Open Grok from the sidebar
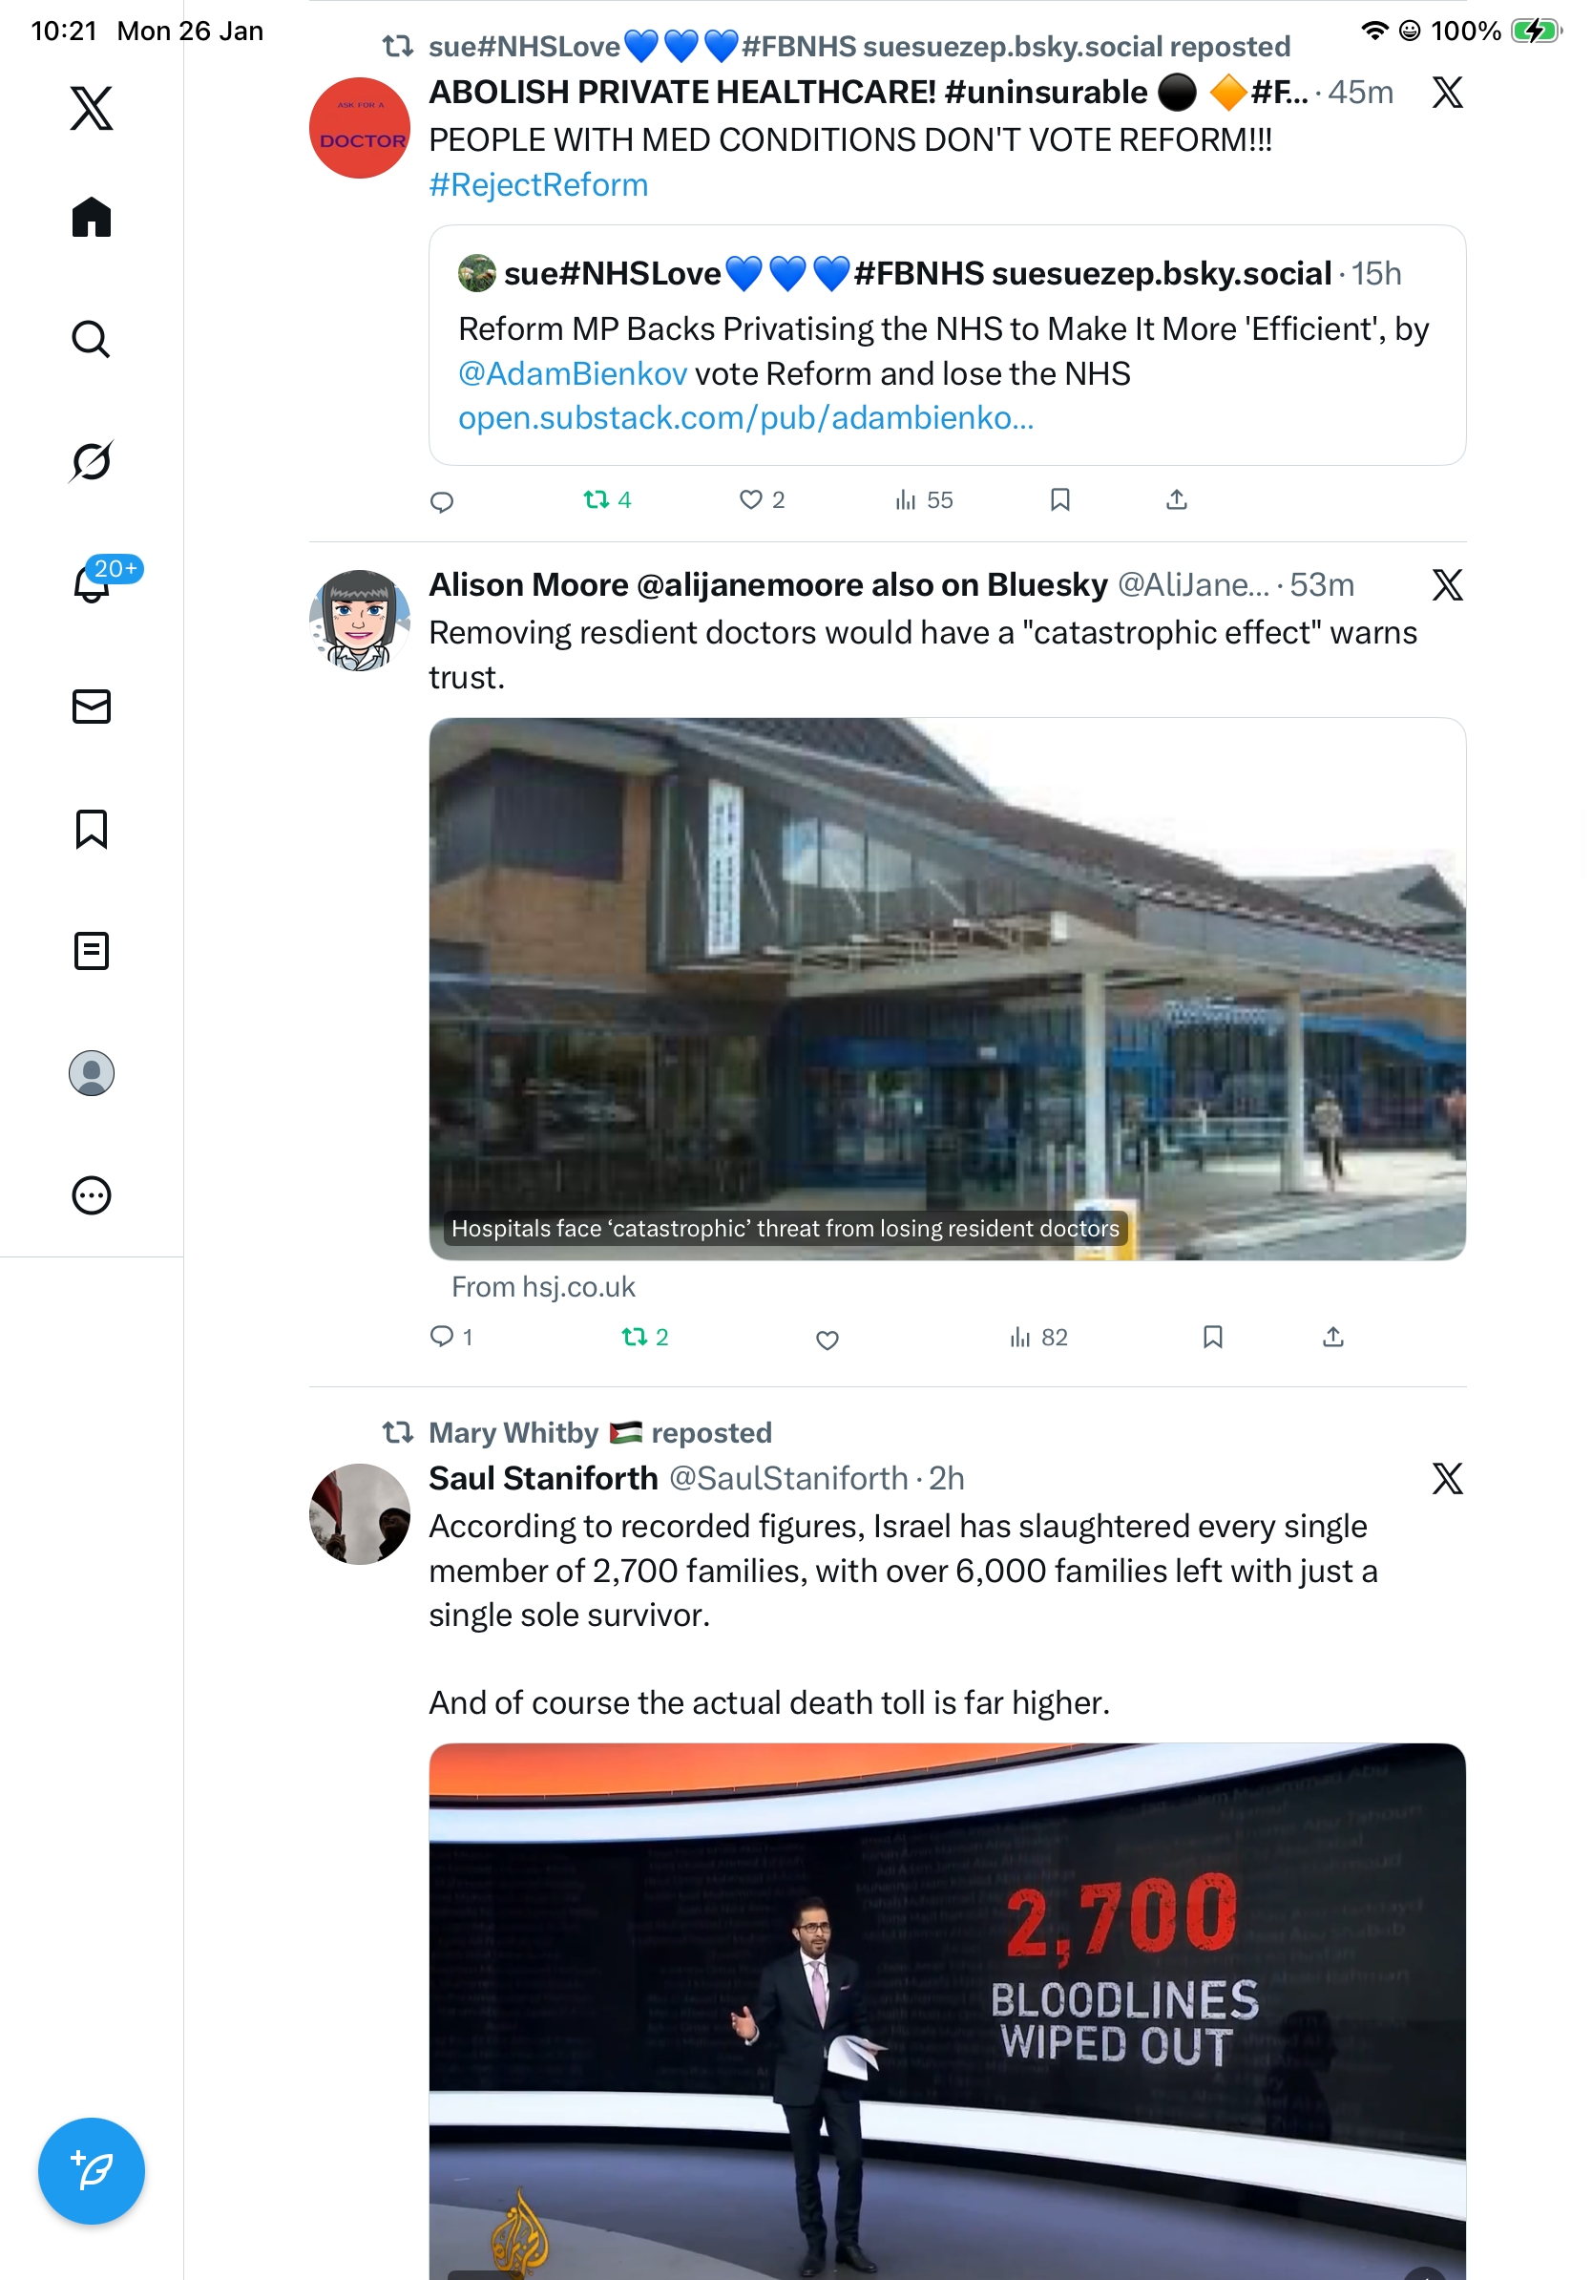This screenshot has height=2280, width=1592. (x=92, y=461)
